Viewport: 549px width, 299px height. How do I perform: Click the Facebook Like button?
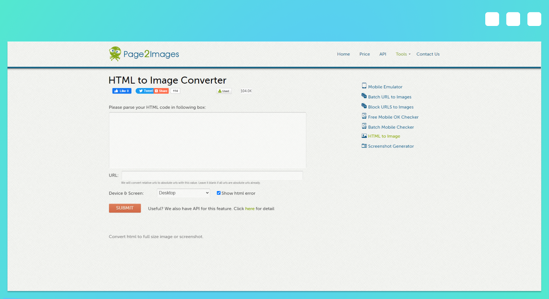122,91
